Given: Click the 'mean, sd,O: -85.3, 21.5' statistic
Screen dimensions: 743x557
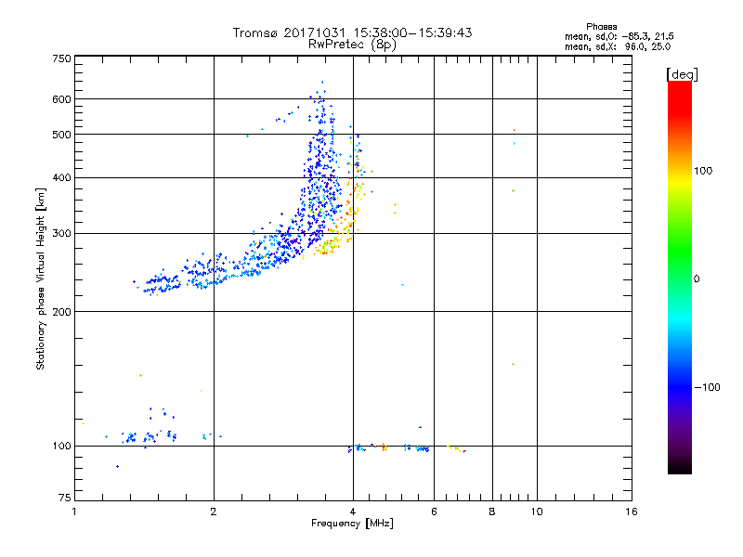Looking at the screenshot, I should tap(619, 36).
